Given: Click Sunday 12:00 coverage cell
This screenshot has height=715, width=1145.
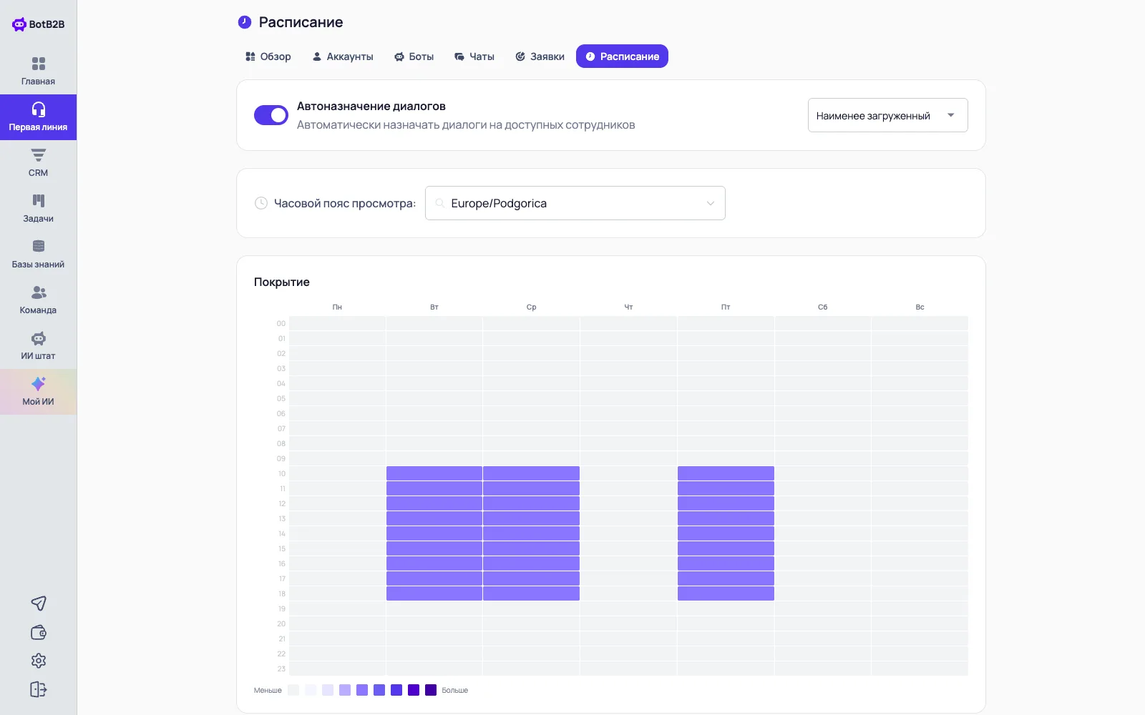Looking at the screenshot, I should coord(920,503).
